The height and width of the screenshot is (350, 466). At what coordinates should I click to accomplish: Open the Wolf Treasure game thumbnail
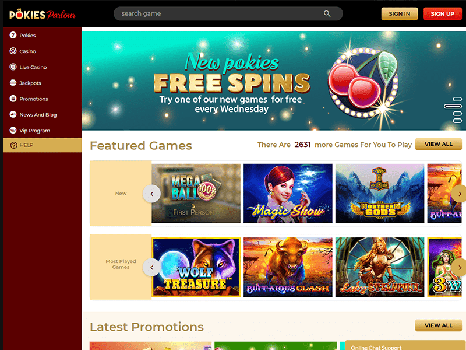click(x=196, y=267)
